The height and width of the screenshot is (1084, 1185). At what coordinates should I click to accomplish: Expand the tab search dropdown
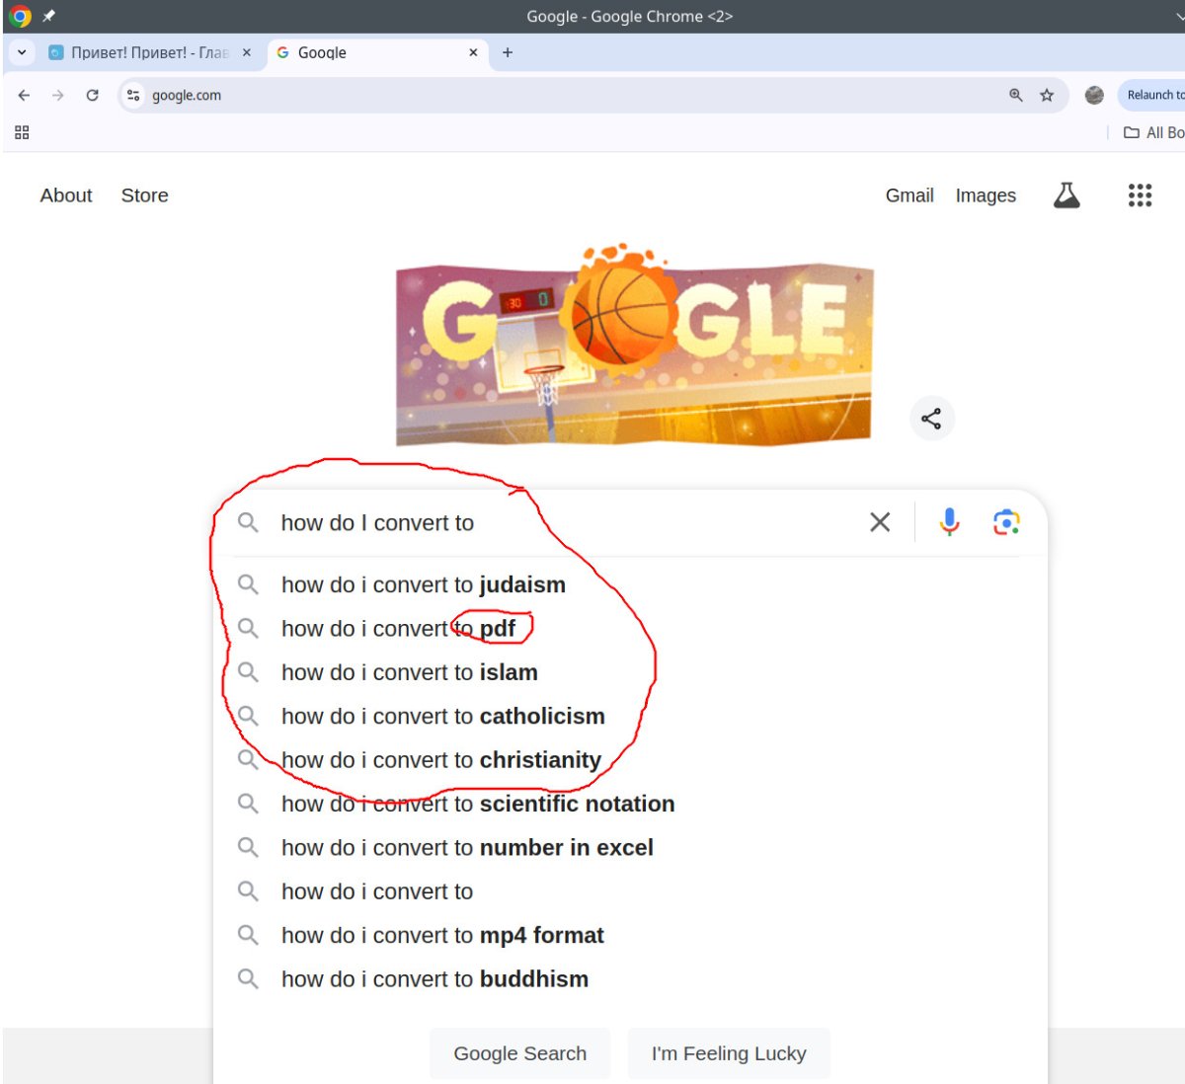22,52
